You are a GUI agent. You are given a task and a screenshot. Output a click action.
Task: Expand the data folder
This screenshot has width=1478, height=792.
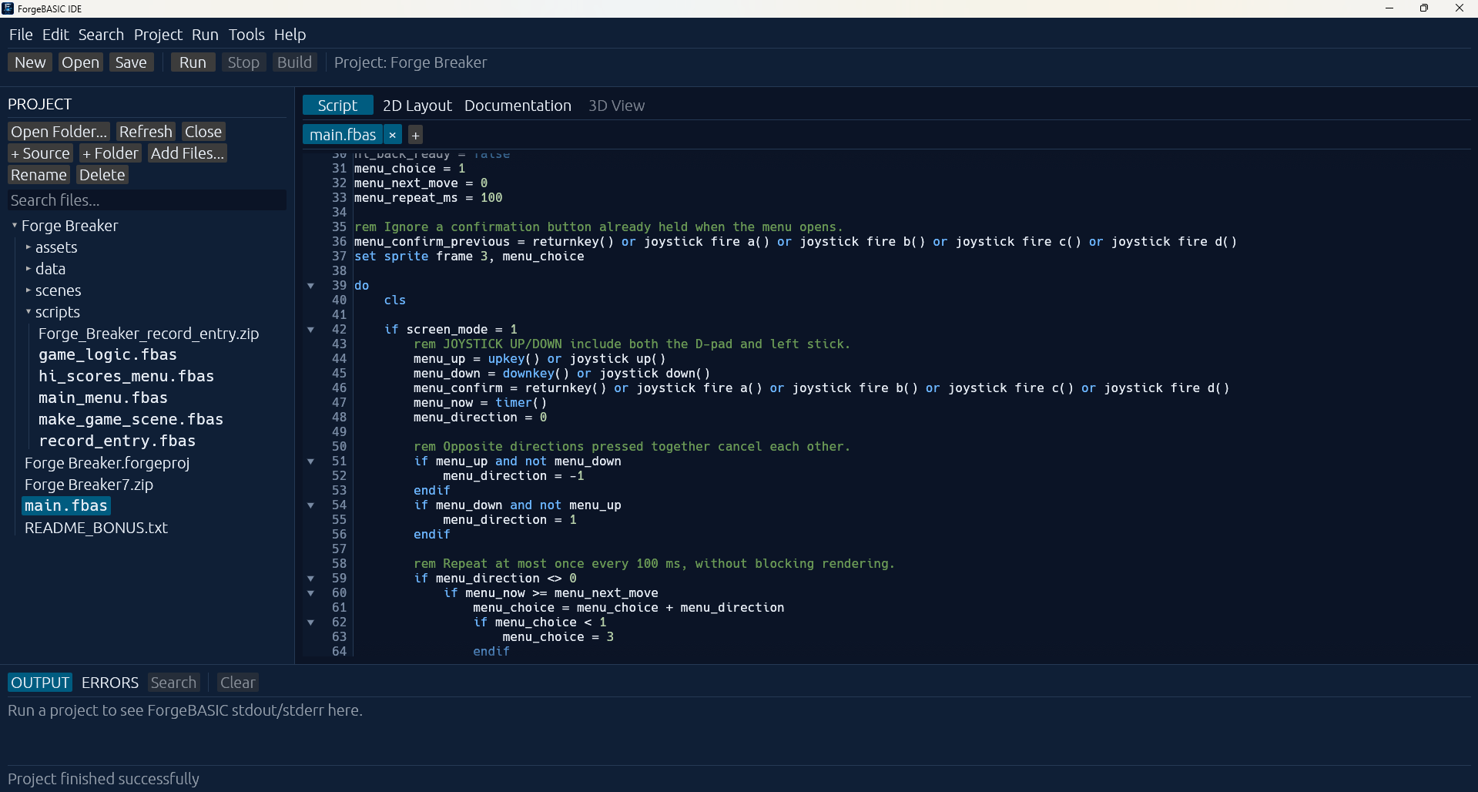pyautogui.click(x=28, y=269)
